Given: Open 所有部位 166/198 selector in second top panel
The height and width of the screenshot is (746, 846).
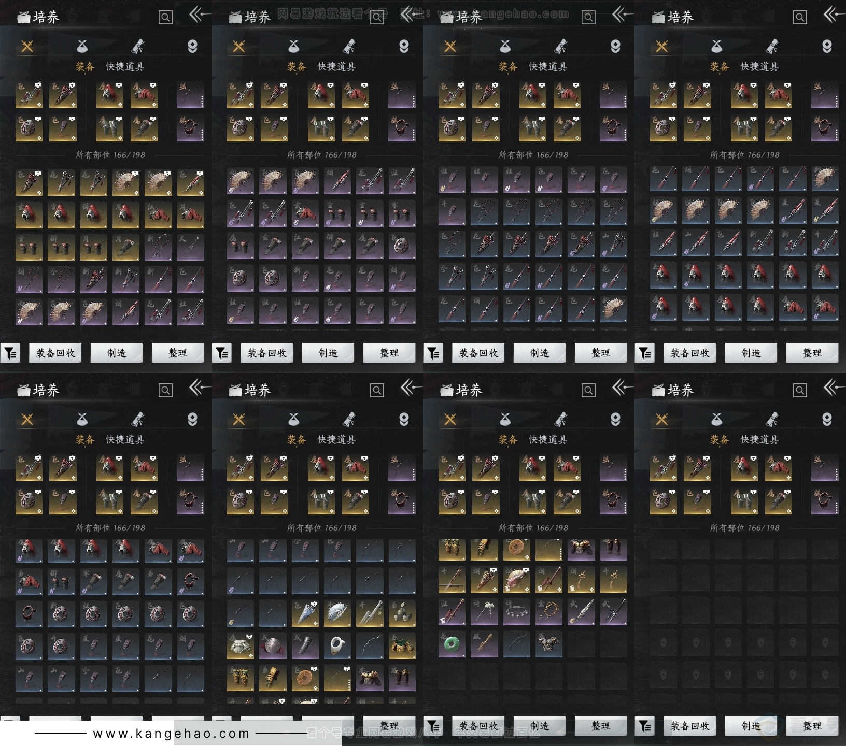Looking at the screenshot, I should 322,155.
